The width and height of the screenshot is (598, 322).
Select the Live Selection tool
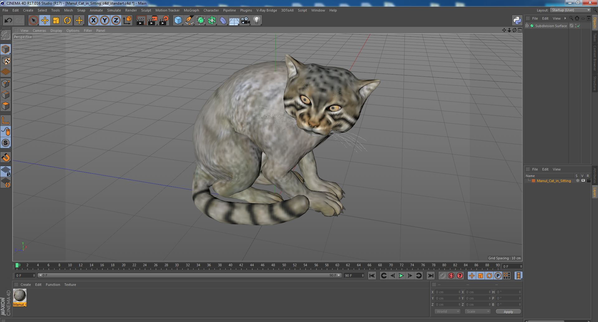point(33,21)
